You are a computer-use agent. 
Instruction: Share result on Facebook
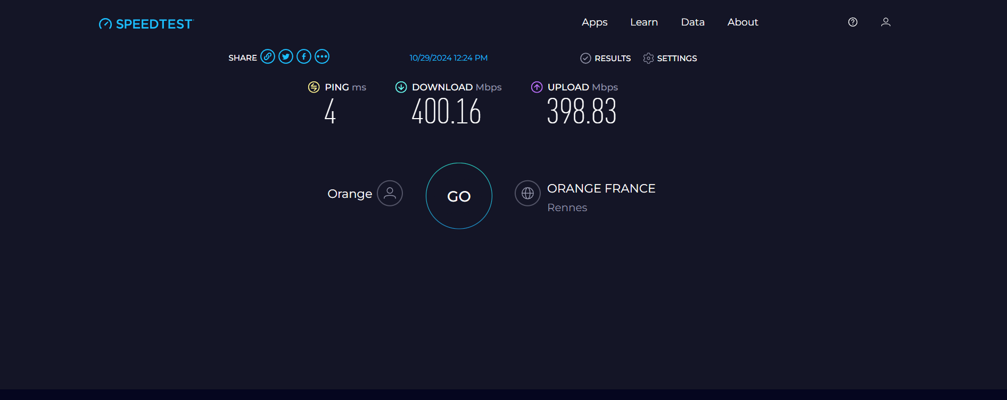coord(304,56)
